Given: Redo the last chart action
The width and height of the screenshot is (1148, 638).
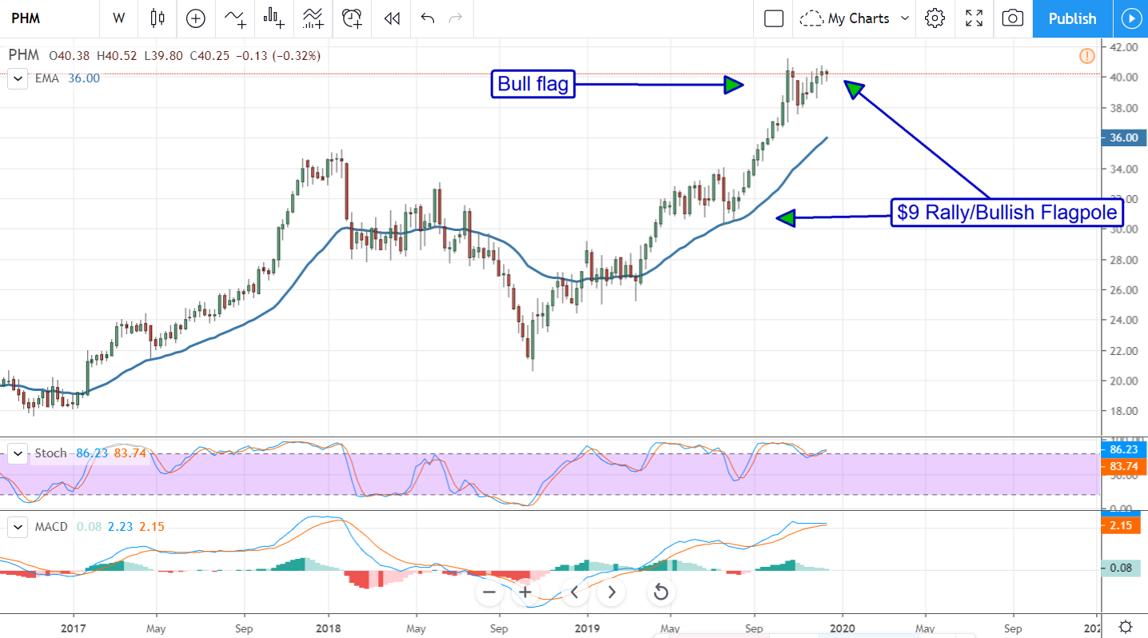Looking at the screenshot, I should point(456,18).
